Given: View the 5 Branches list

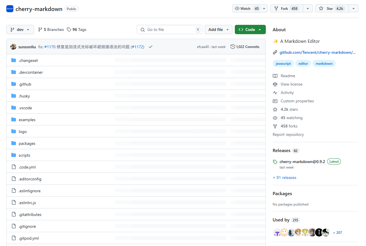Looking at the screenshot, I should (x=51, y=29).
